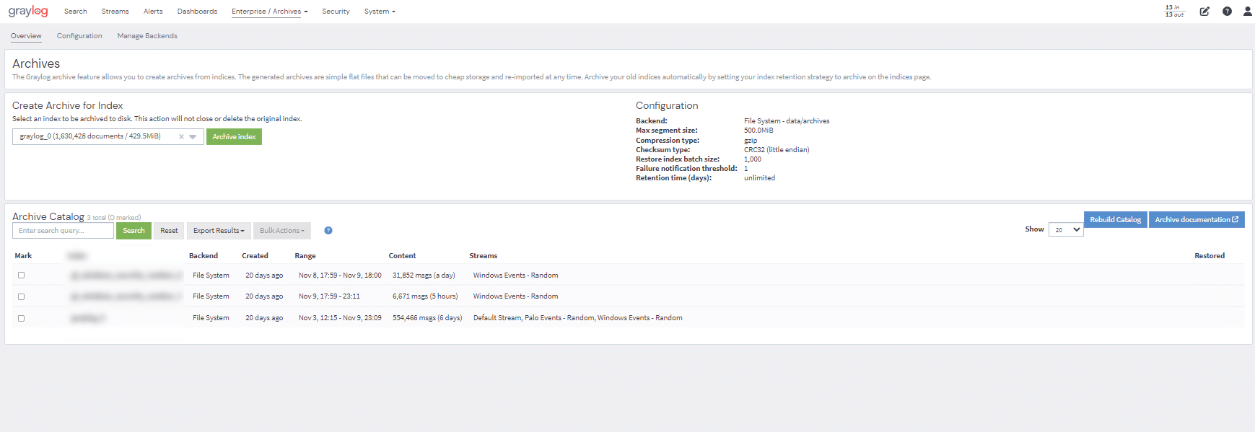
Task: Open the Show page size dropdown
Action: pos(1066,230)
